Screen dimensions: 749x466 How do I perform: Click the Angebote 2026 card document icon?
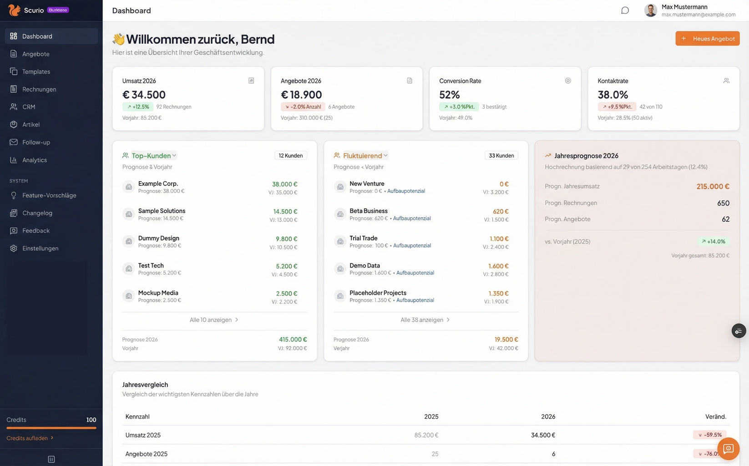click(x=410, y=81)
